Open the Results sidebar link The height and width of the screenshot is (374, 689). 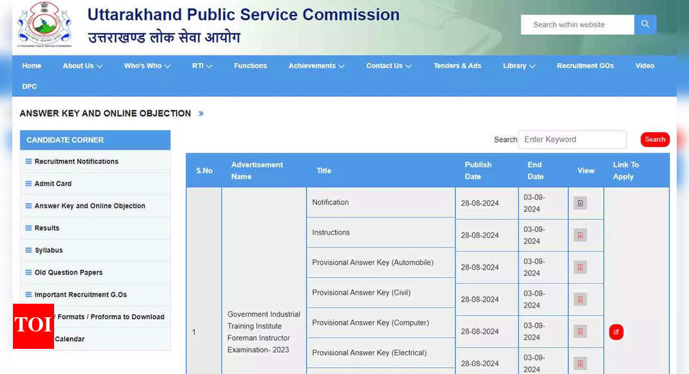[47, 228]
